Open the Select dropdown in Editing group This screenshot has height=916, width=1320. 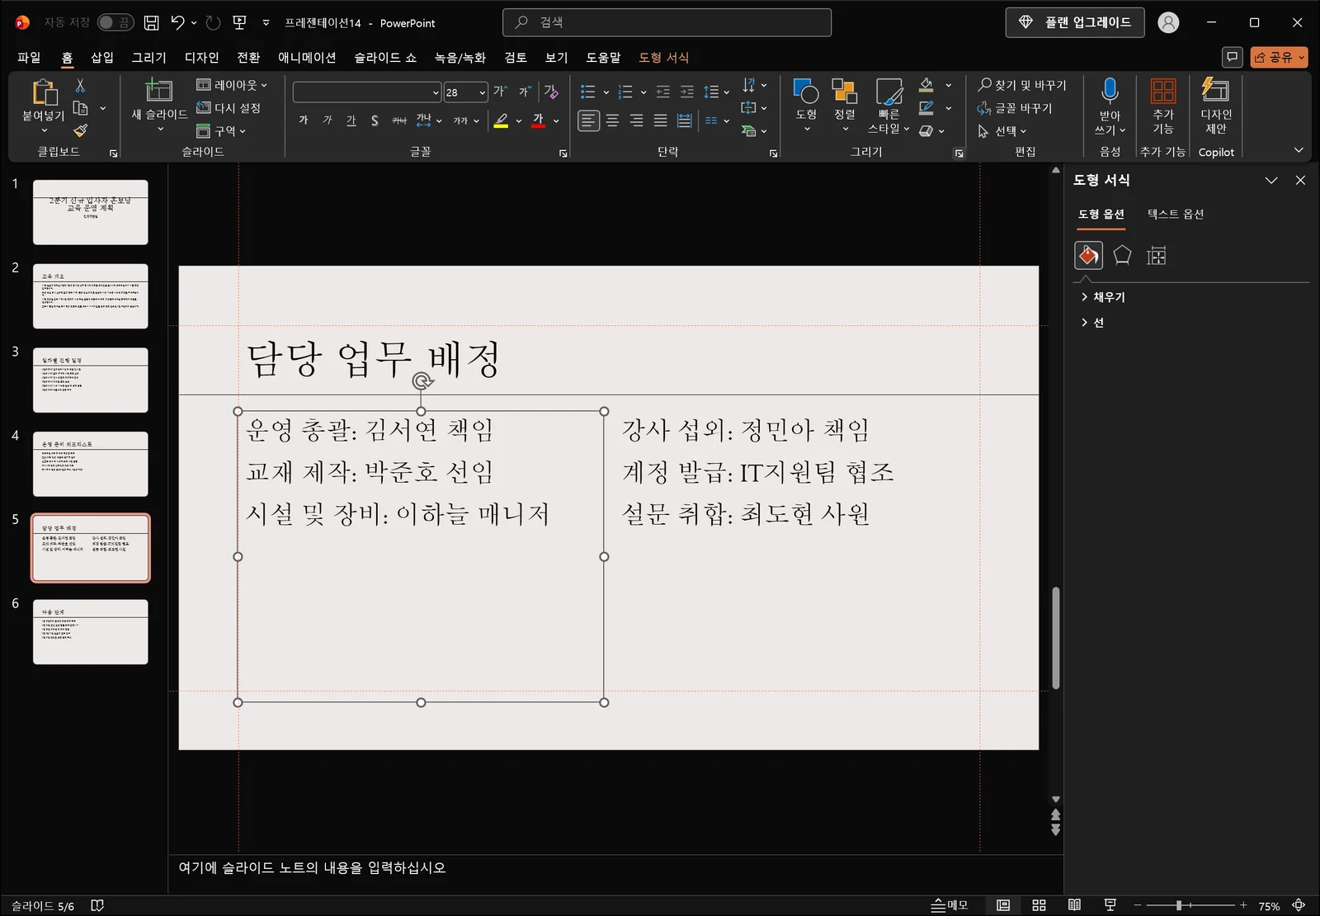coord(1002,131)
